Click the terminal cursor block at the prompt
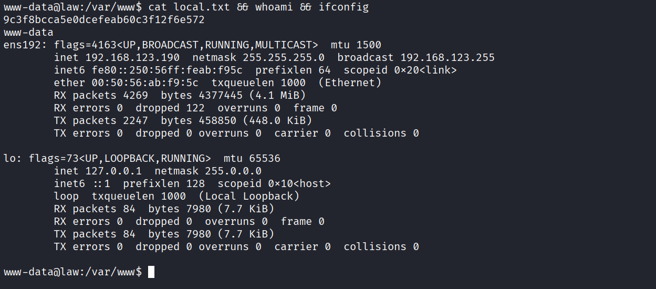Viewport: 656px width, 289px height. [x=151, y=272]
